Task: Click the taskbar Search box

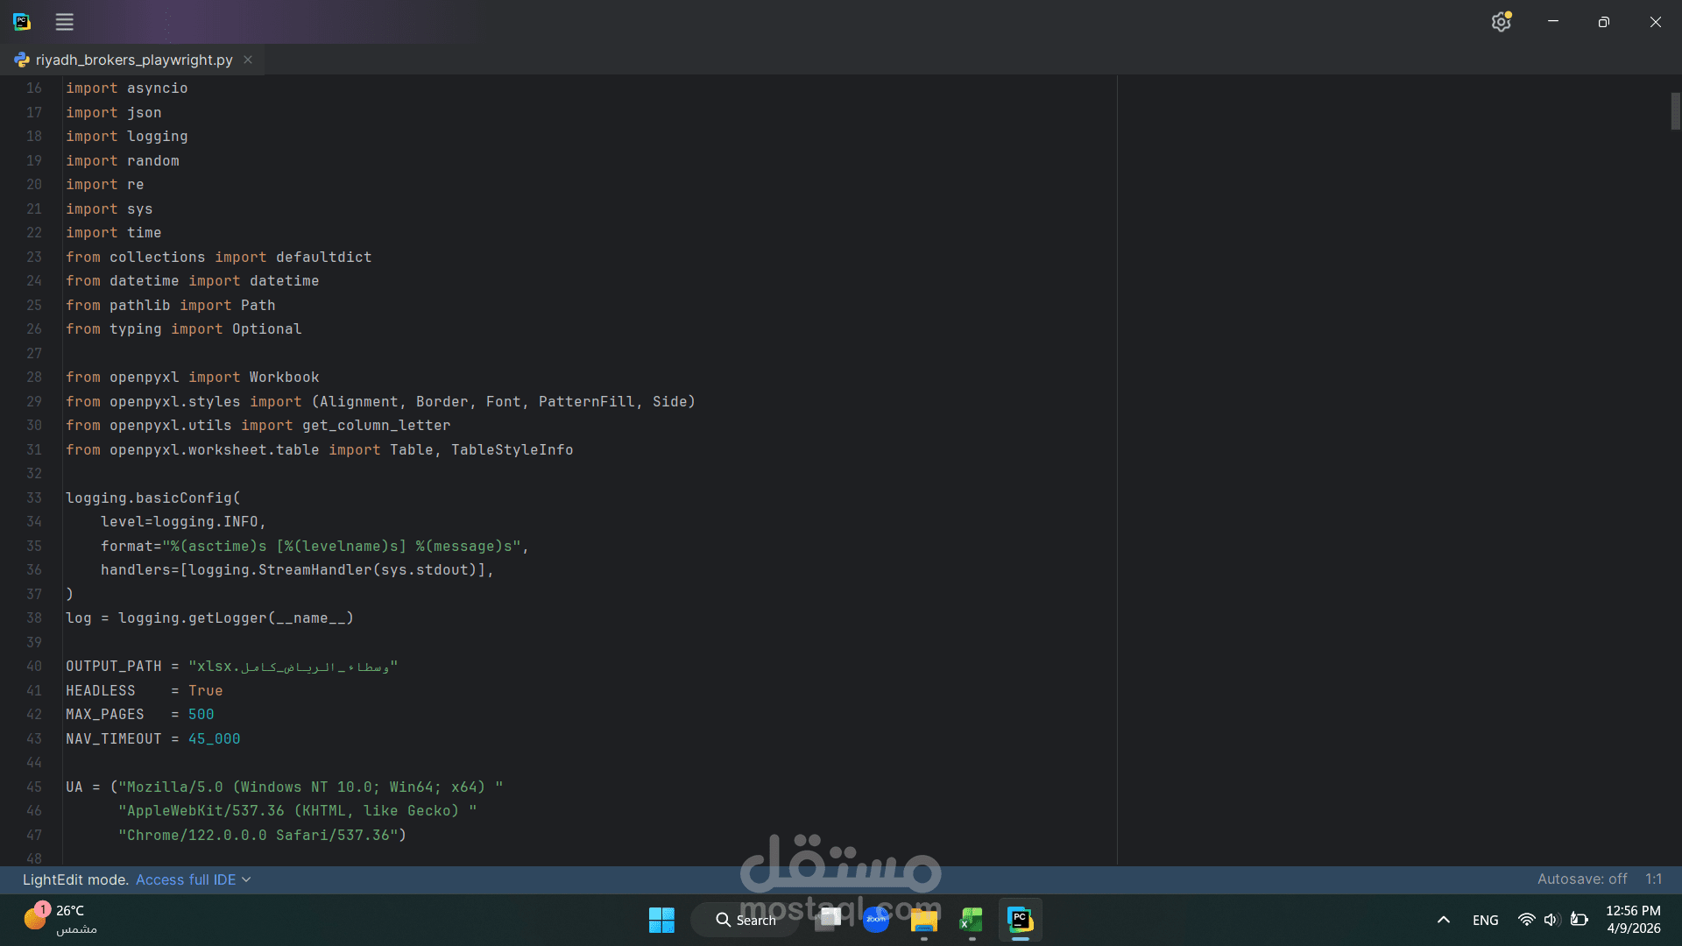Action: click(746, 920)
